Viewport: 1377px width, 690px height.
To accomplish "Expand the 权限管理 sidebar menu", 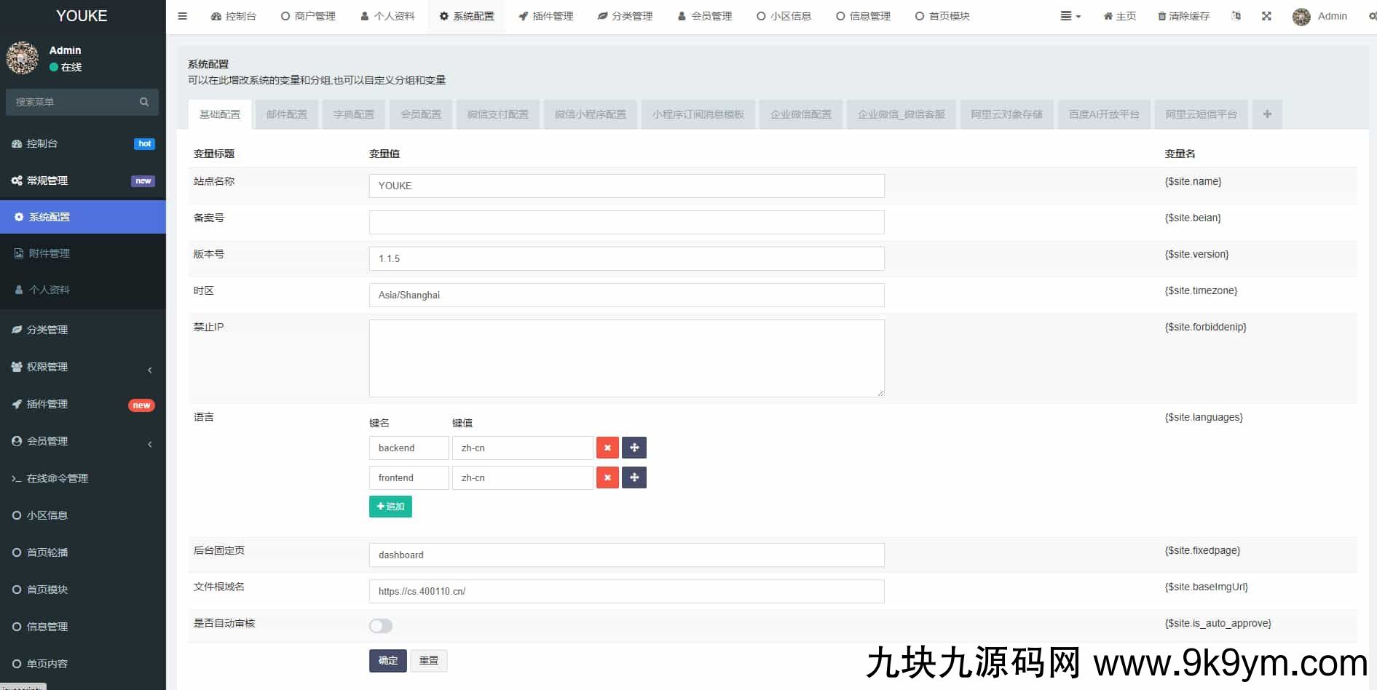I will pos(82,367).
